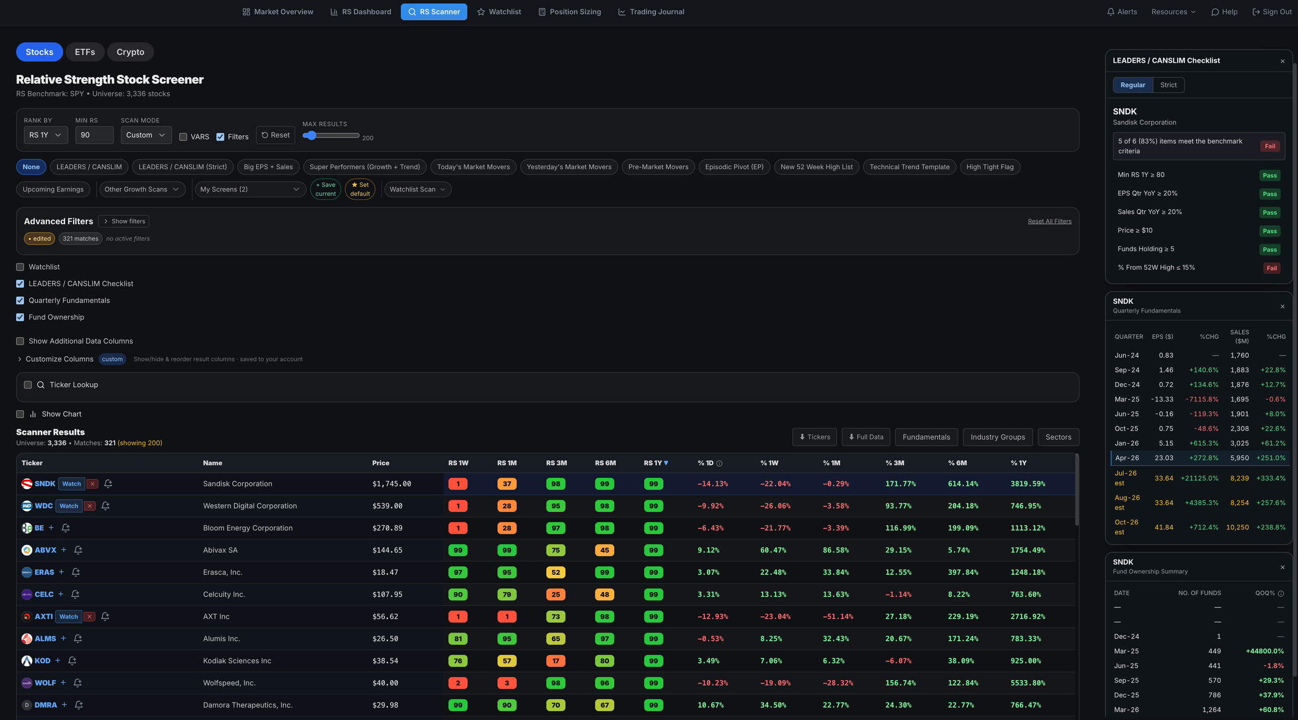This screenshot has height=720, width=1298.
Task: Click the WOLF ticker link
Action: tap(45, 683)
